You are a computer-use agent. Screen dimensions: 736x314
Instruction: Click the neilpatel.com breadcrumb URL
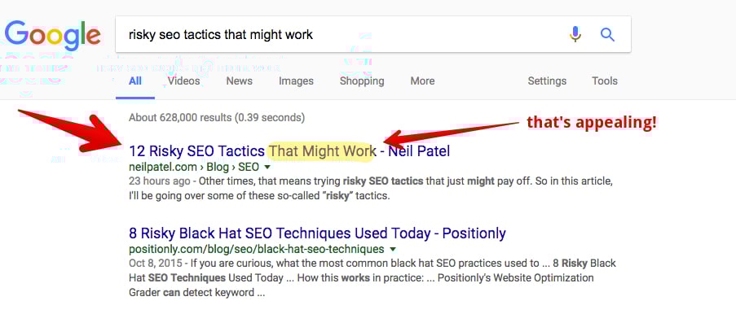click(193, 167)
